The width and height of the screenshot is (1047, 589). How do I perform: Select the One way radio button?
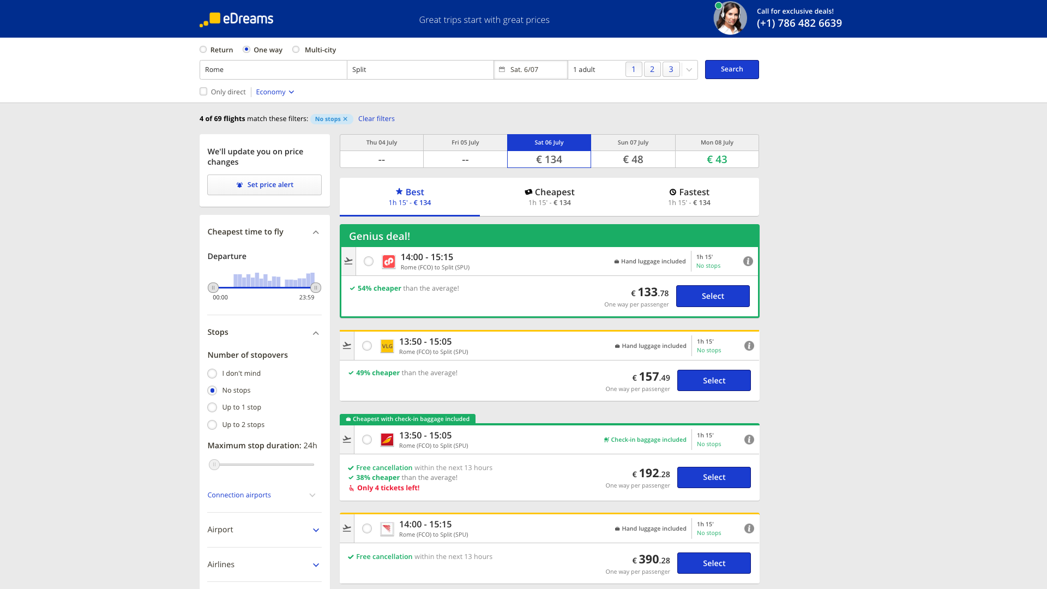click(x=246, y=50)
